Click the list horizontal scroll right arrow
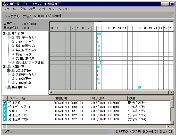176x136 pixels. (168, 126)
